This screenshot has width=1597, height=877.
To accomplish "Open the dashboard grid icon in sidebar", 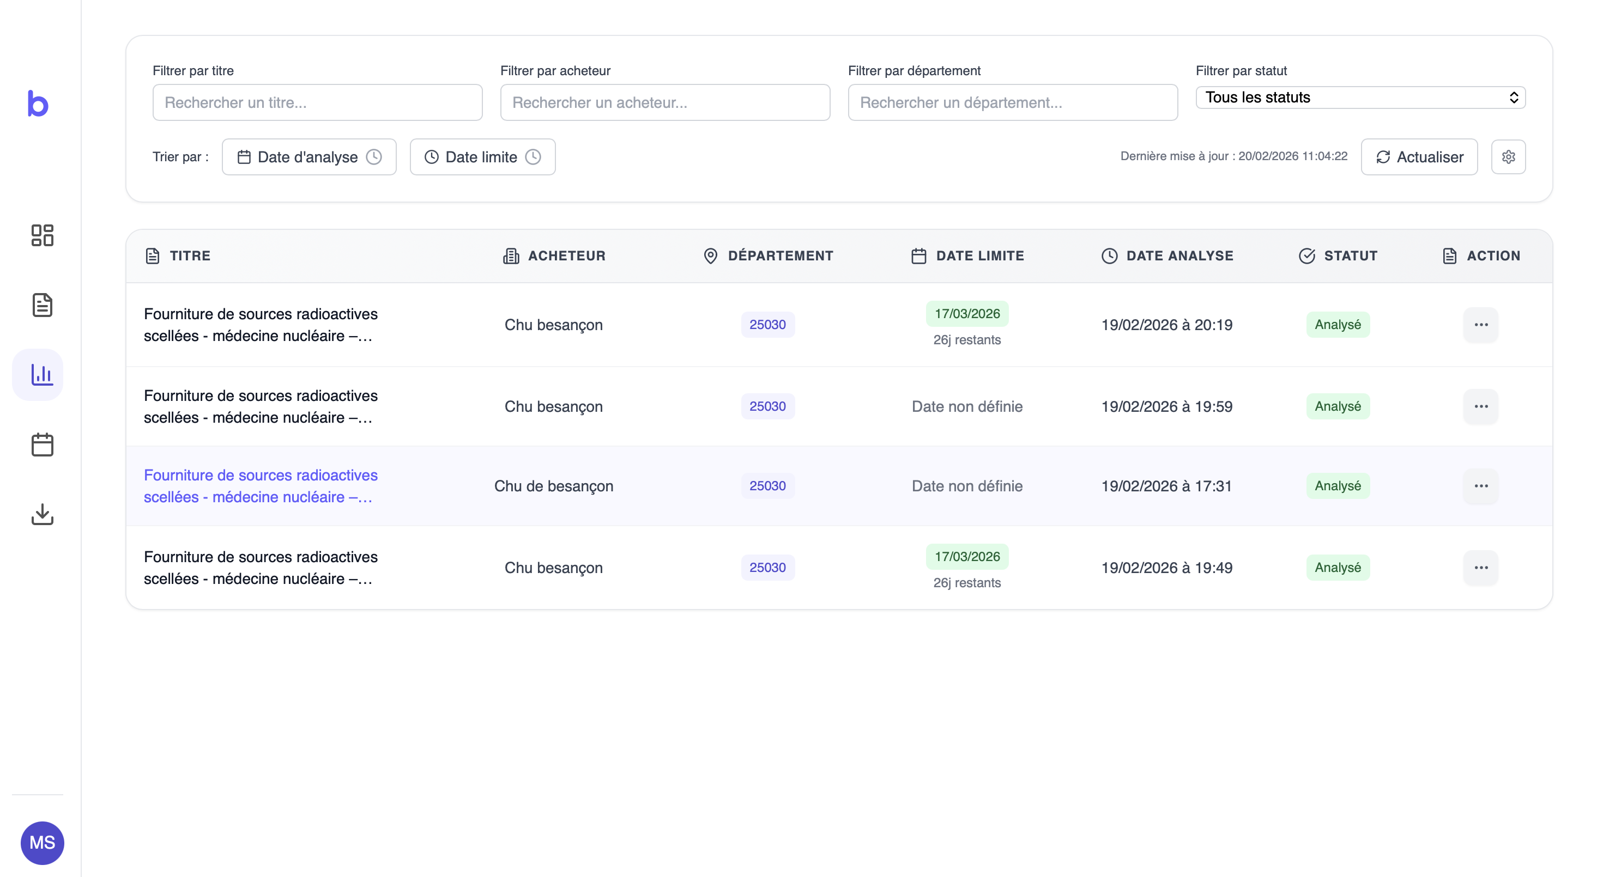I will point(42,235).
